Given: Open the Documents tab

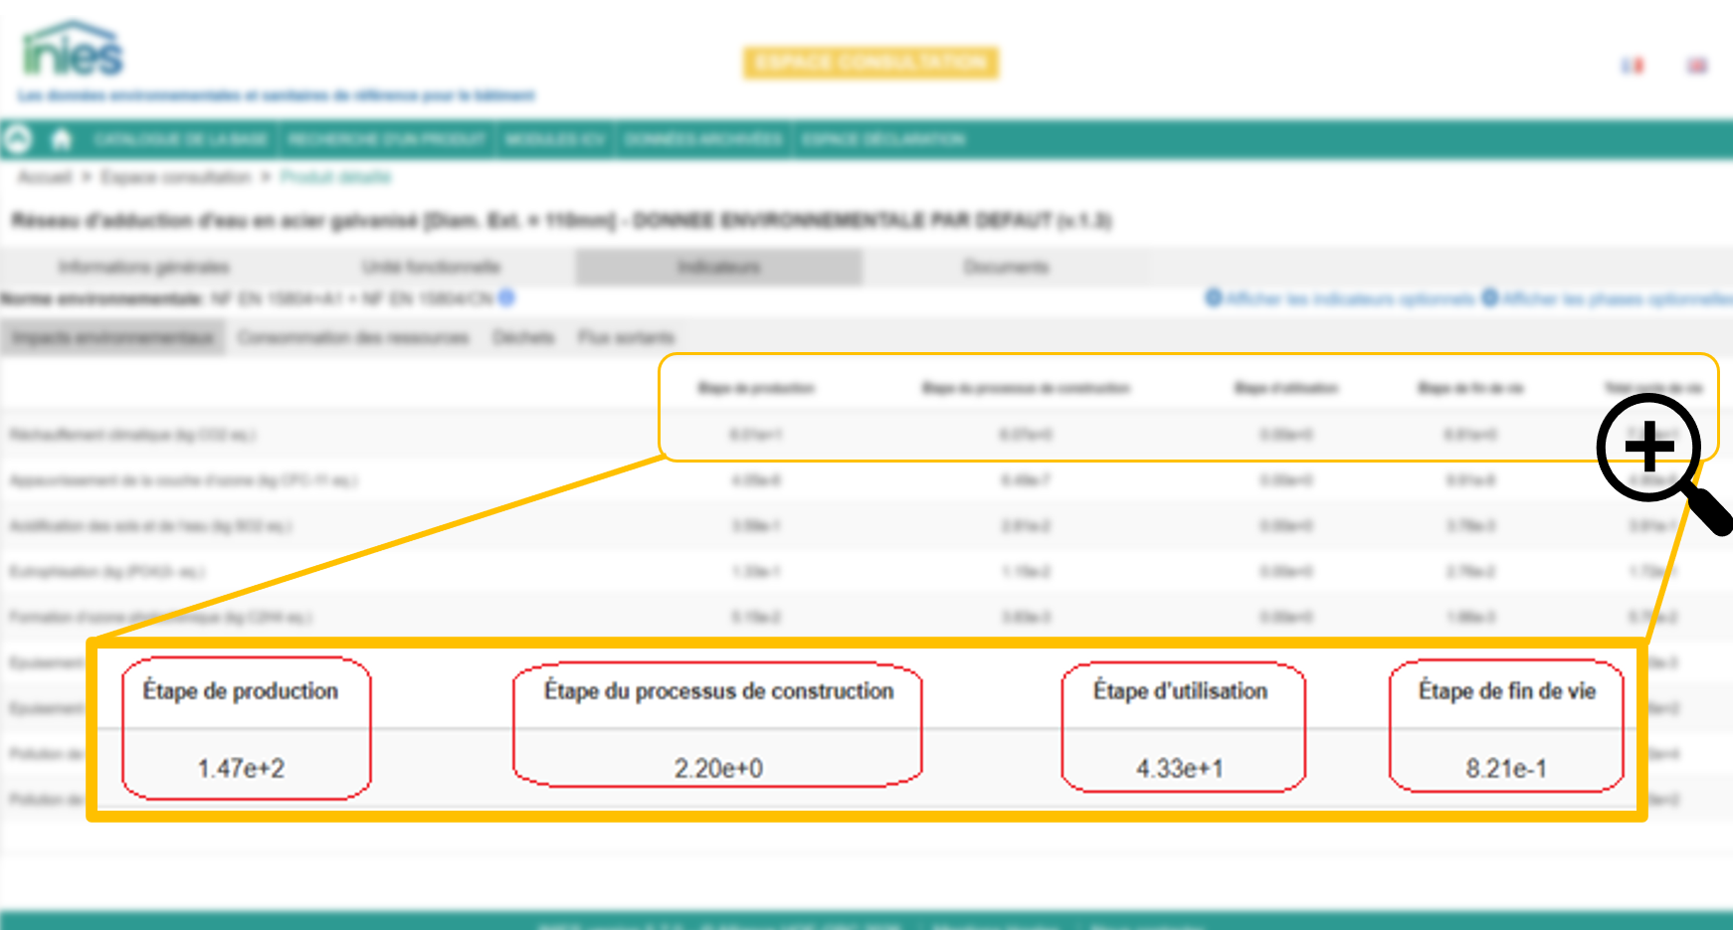Looking at the screenshot, I should [x=1006, y=267].
